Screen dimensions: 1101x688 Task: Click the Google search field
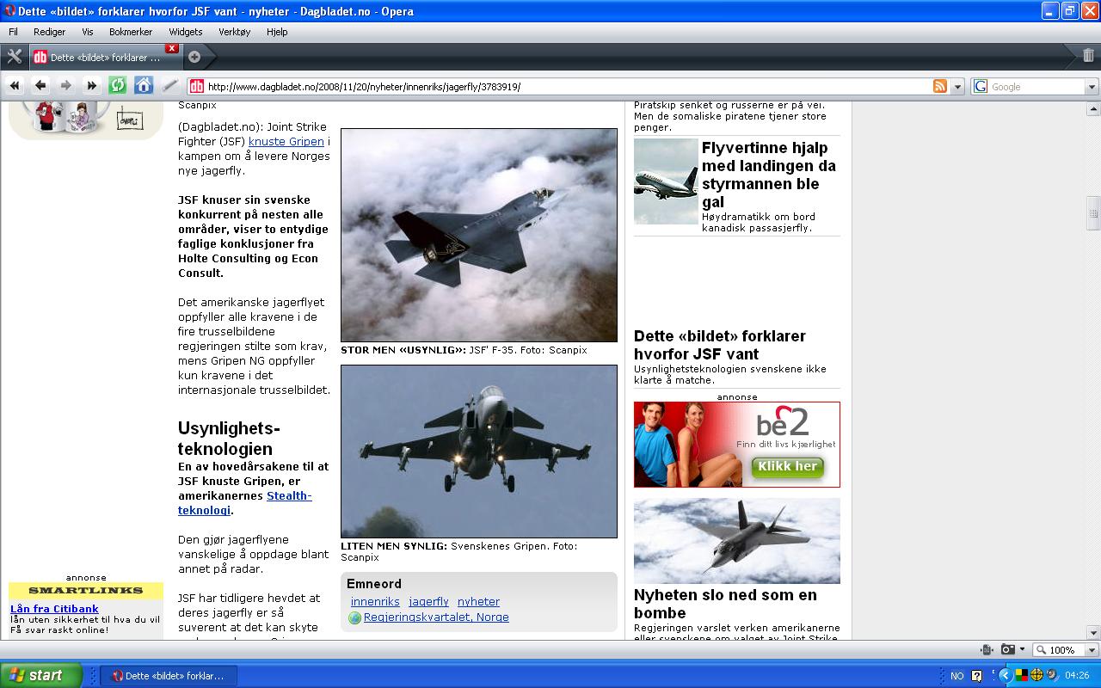(1036, 87)
